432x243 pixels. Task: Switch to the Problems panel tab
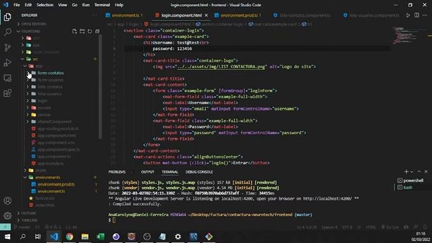117,172
